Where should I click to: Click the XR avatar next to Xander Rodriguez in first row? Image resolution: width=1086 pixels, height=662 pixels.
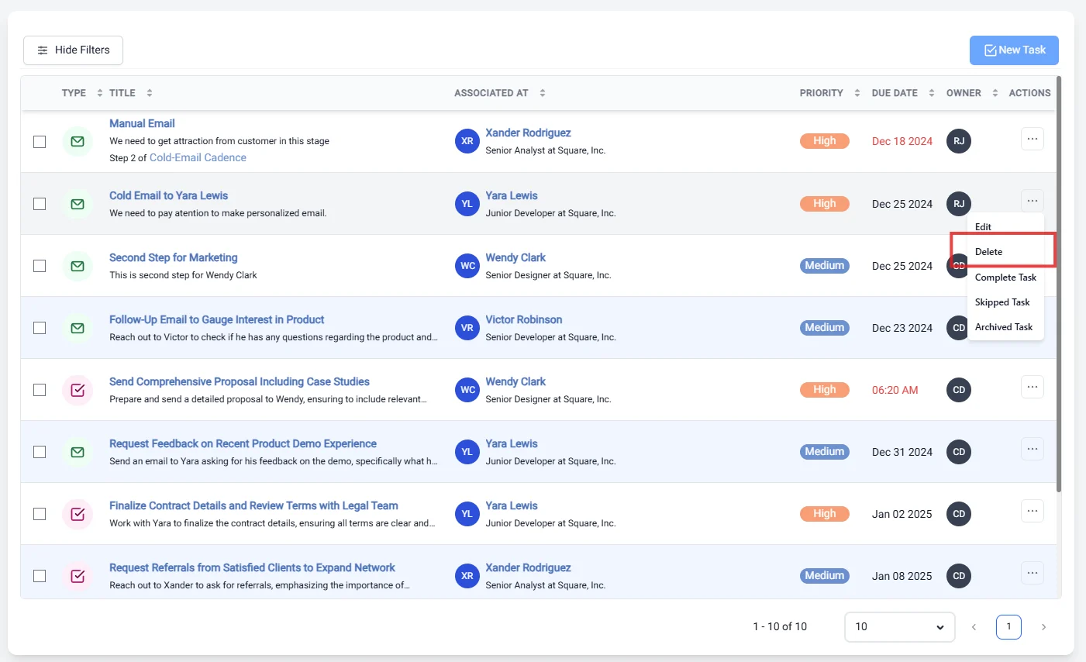coord(467,141)
